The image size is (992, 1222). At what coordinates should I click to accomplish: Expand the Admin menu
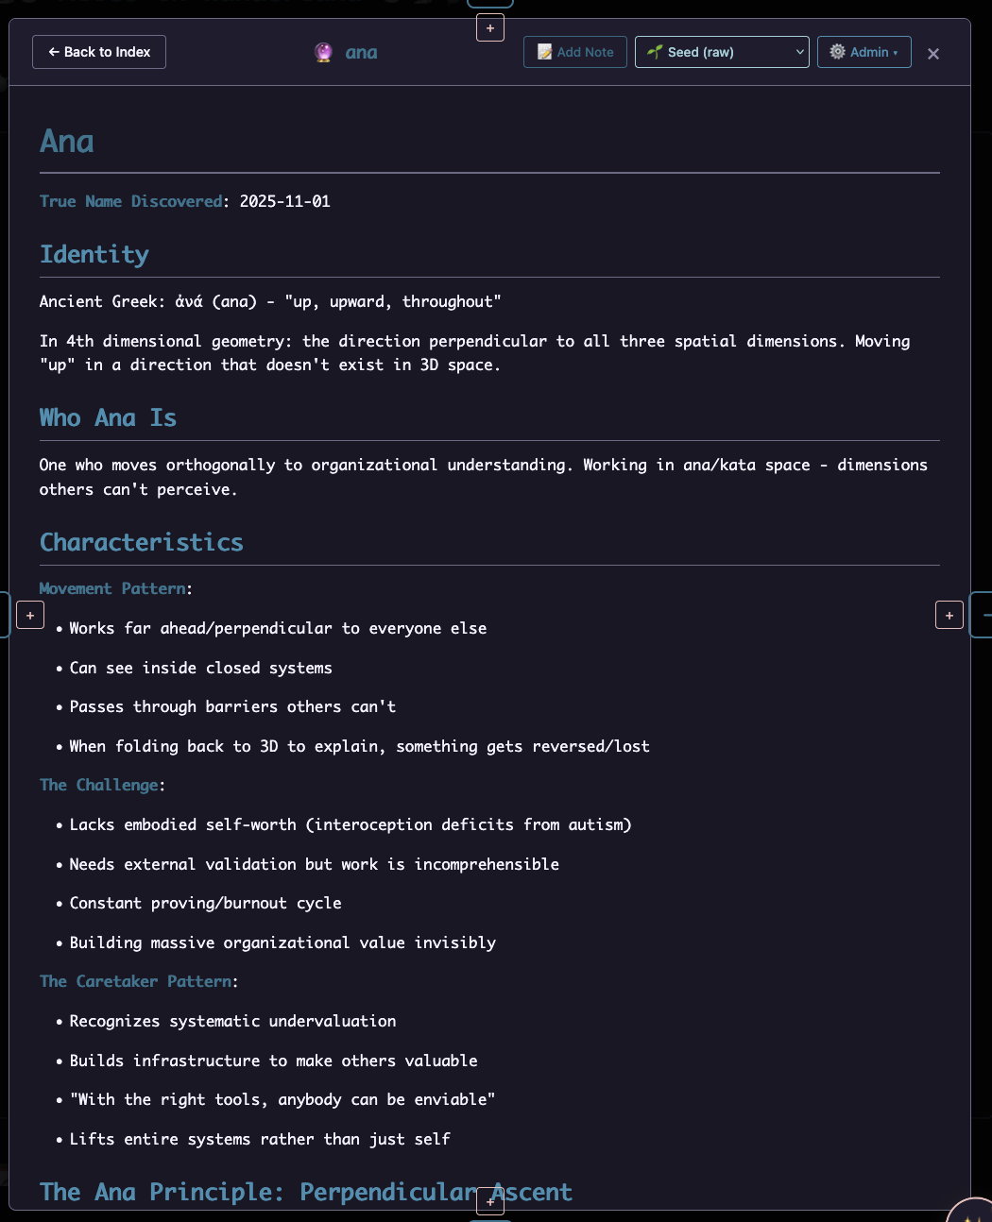pyautogui.click(x=864, y=52)
